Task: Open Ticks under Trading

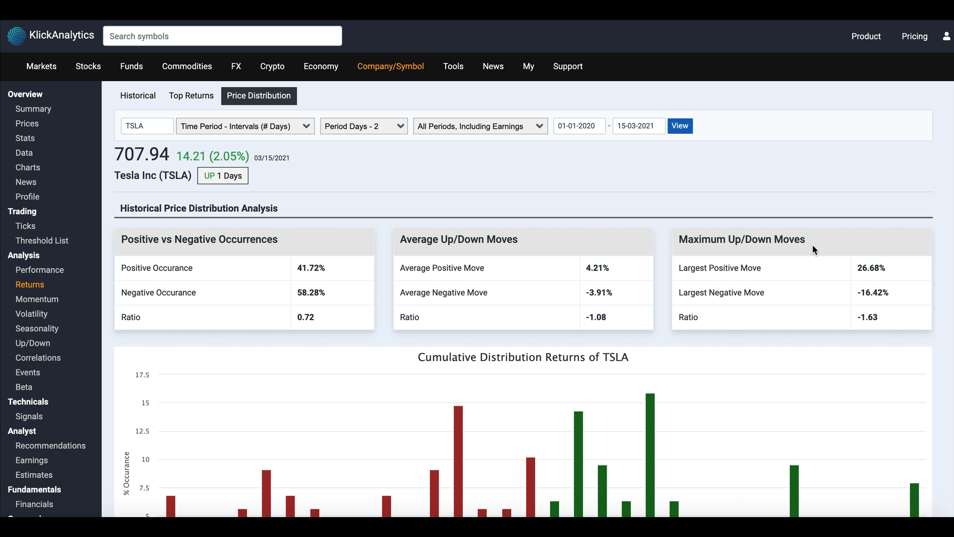Action: [25, 226]
